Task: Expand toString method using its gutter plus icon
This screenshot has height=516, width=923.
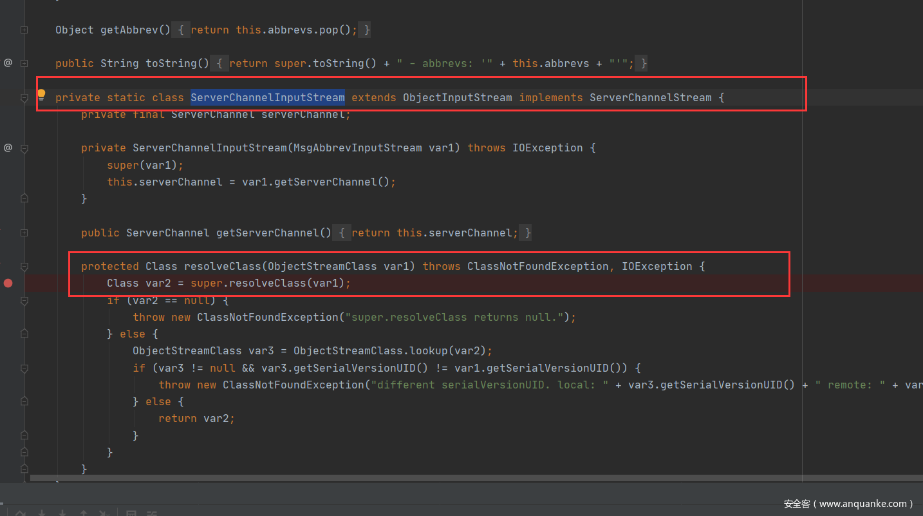Action: tap(24, 63)
